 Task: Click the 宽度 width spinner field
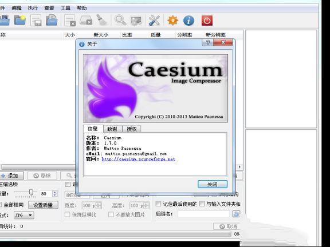(x=92, y=205)
